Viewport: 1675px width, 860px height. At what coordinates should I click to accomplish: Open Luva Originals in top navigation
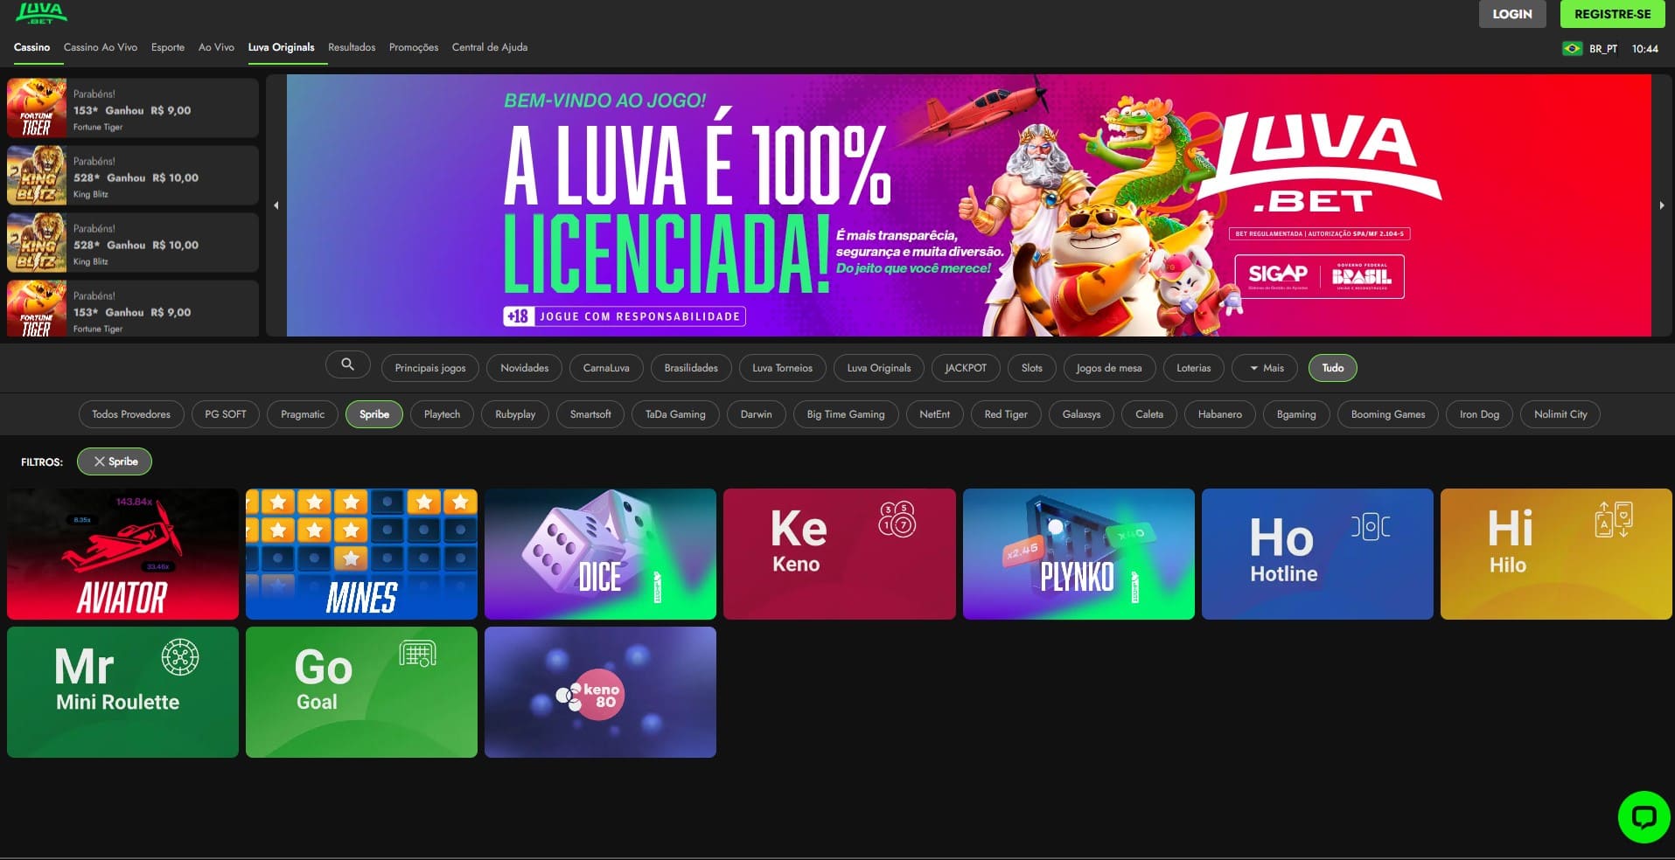pyautogui.click(x=281, y=47)
